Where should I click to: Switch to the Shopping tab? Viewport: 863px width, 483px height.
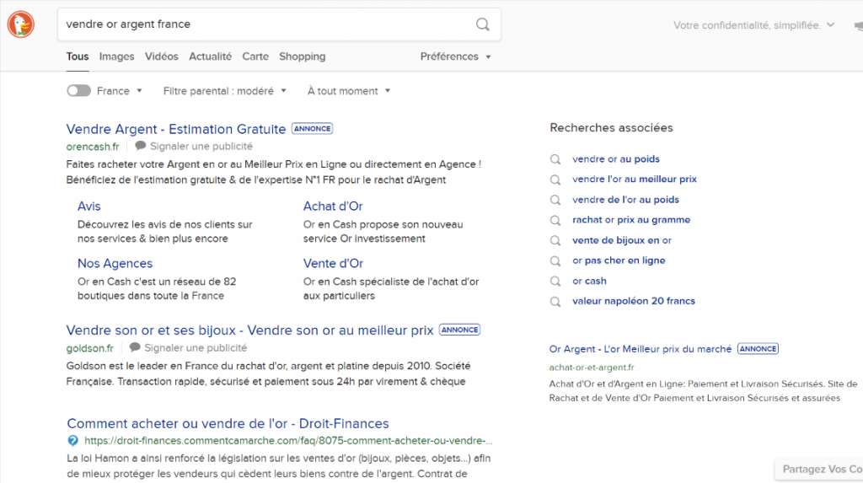(x=302, y=56)
